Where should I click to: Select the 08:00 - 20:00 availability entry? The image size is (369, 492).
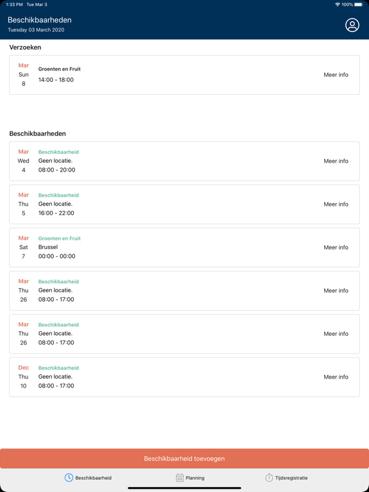coord(184,161)
